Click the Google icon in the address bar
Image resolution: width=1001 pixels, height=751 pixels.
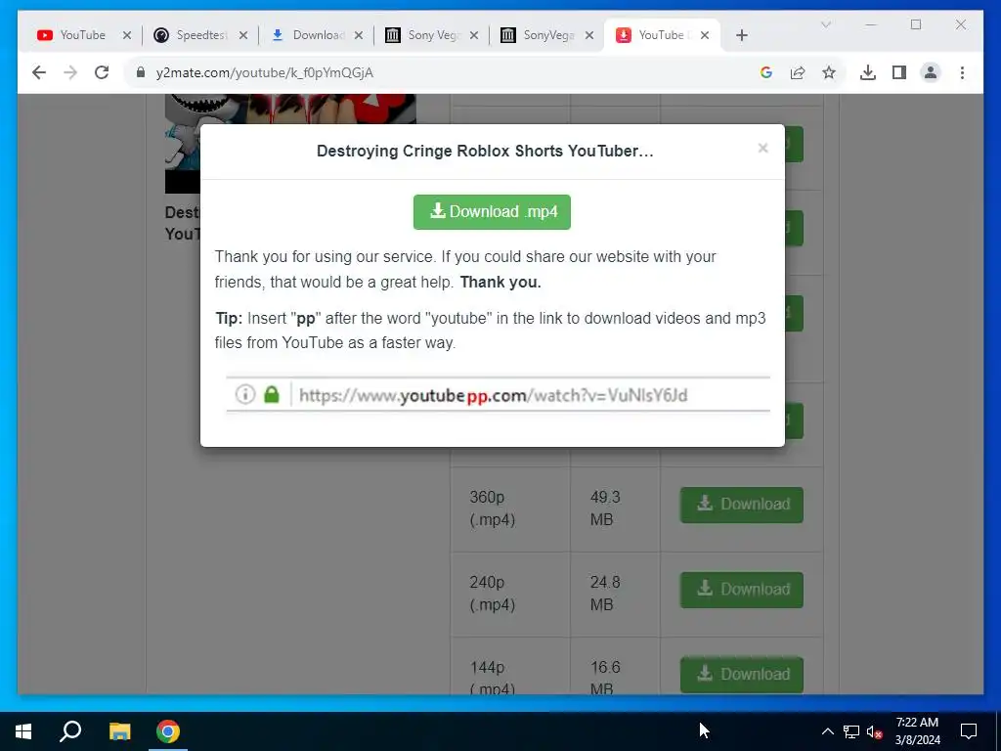(766, 72)
